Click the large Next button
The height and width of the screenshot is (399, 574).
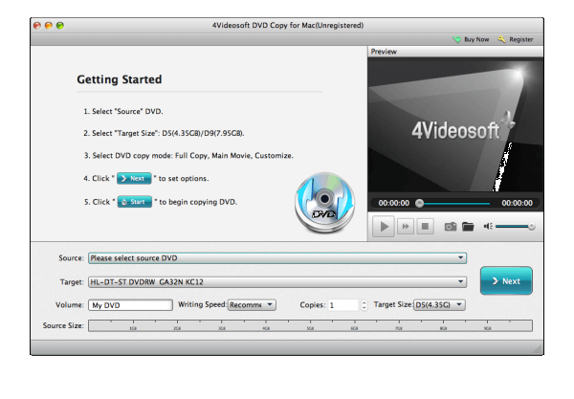pos(506,280)
